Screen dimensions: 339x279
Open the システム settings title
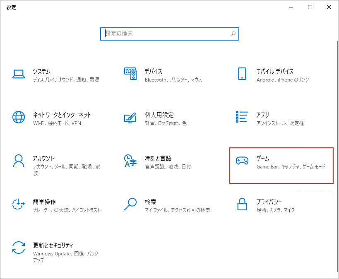42,71
